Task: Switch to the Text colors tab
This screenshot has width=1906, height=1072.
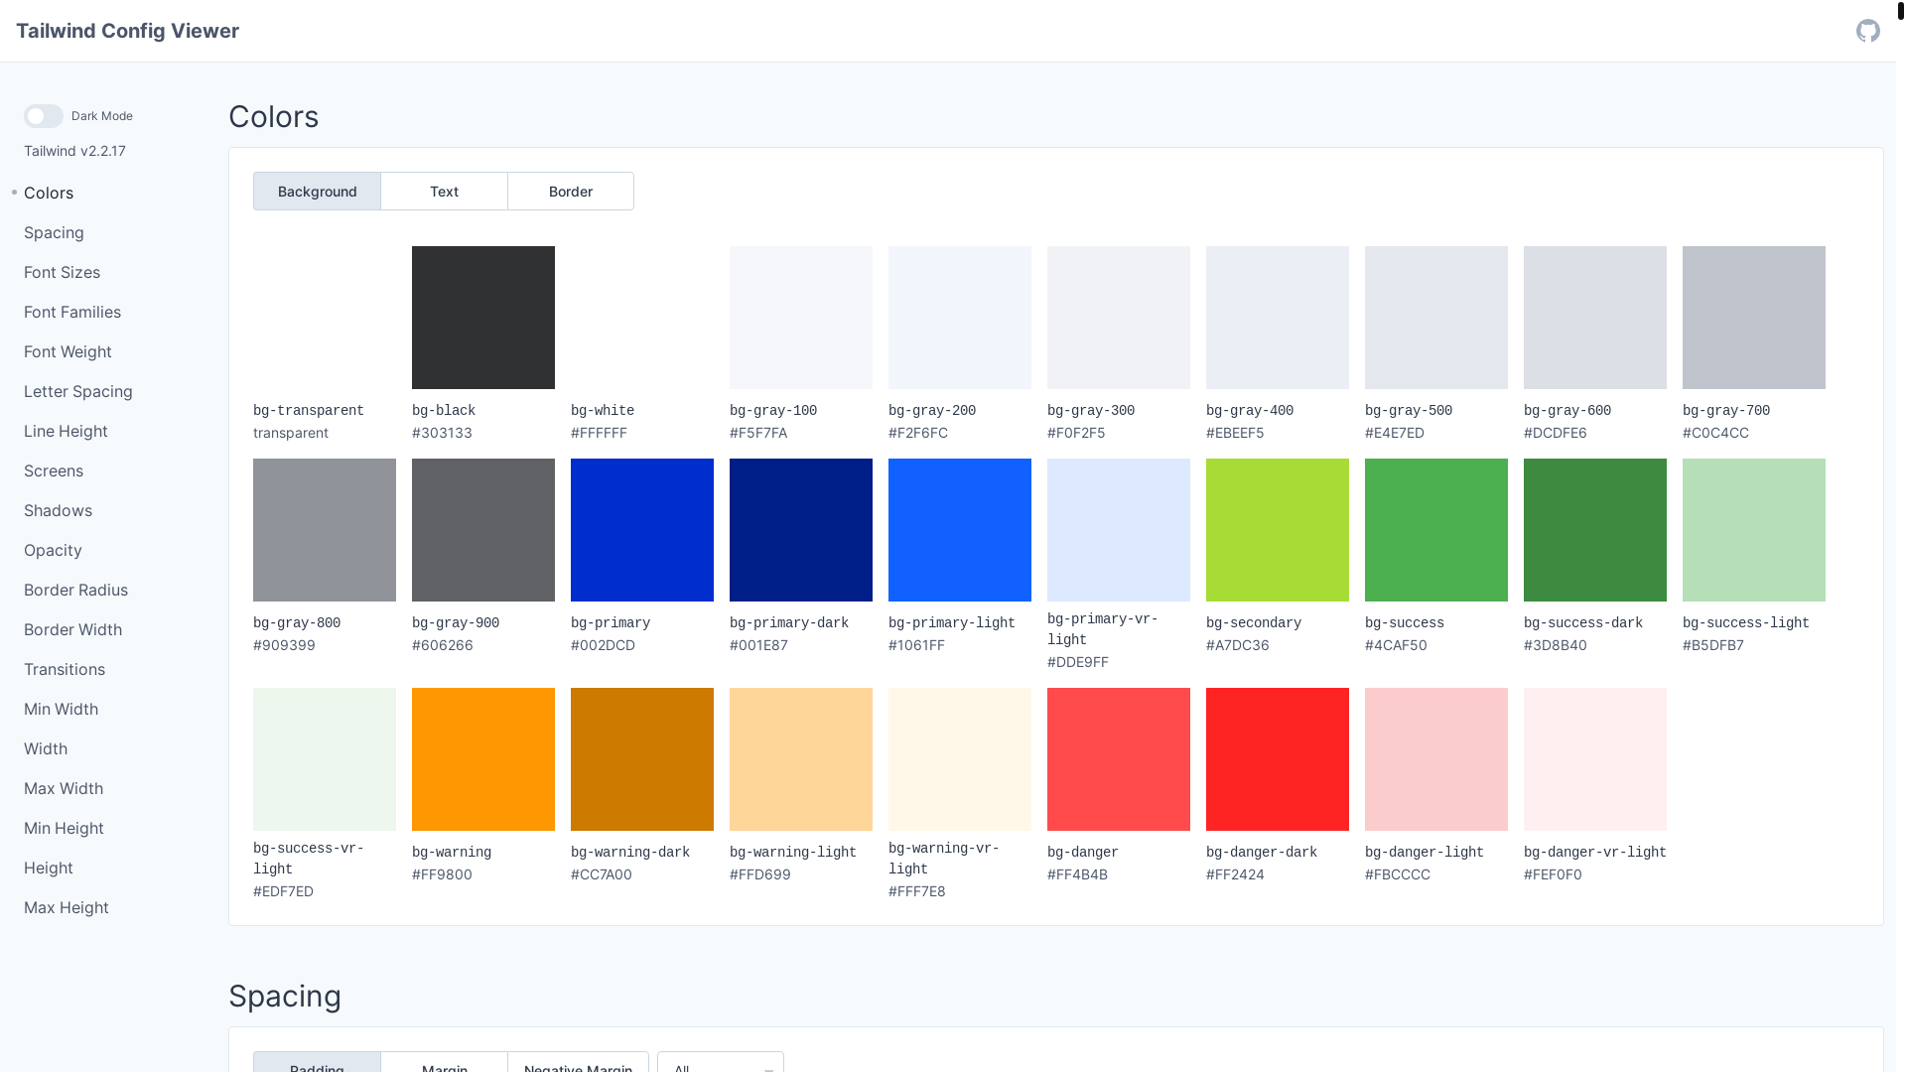Action: pyautogui.click(x=444, y=192)
